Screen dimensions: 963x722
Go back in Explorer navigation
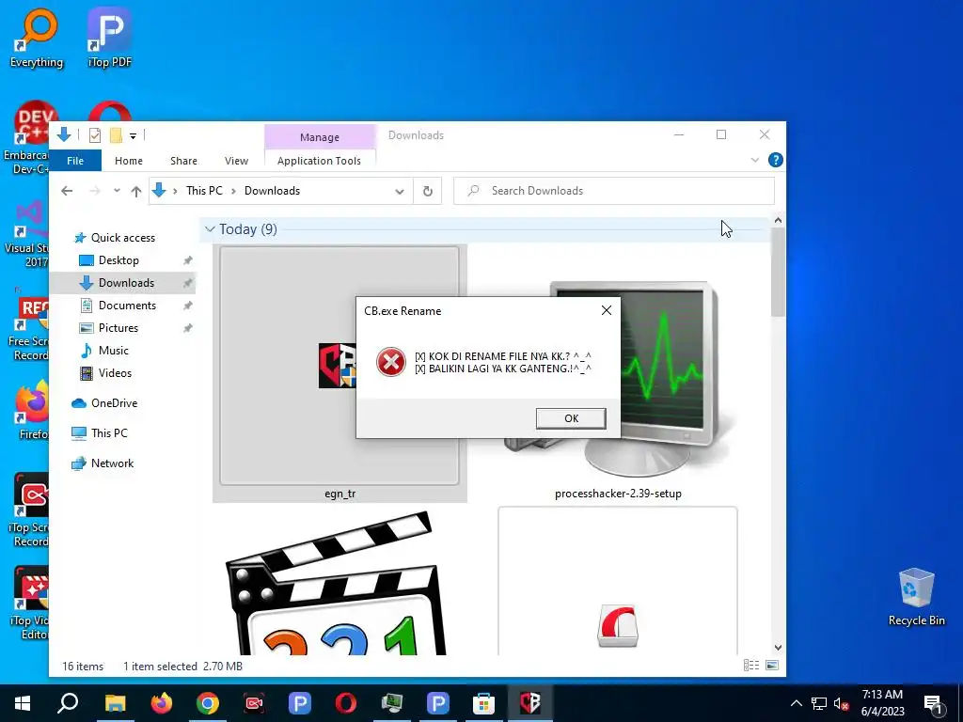[67, 191]
